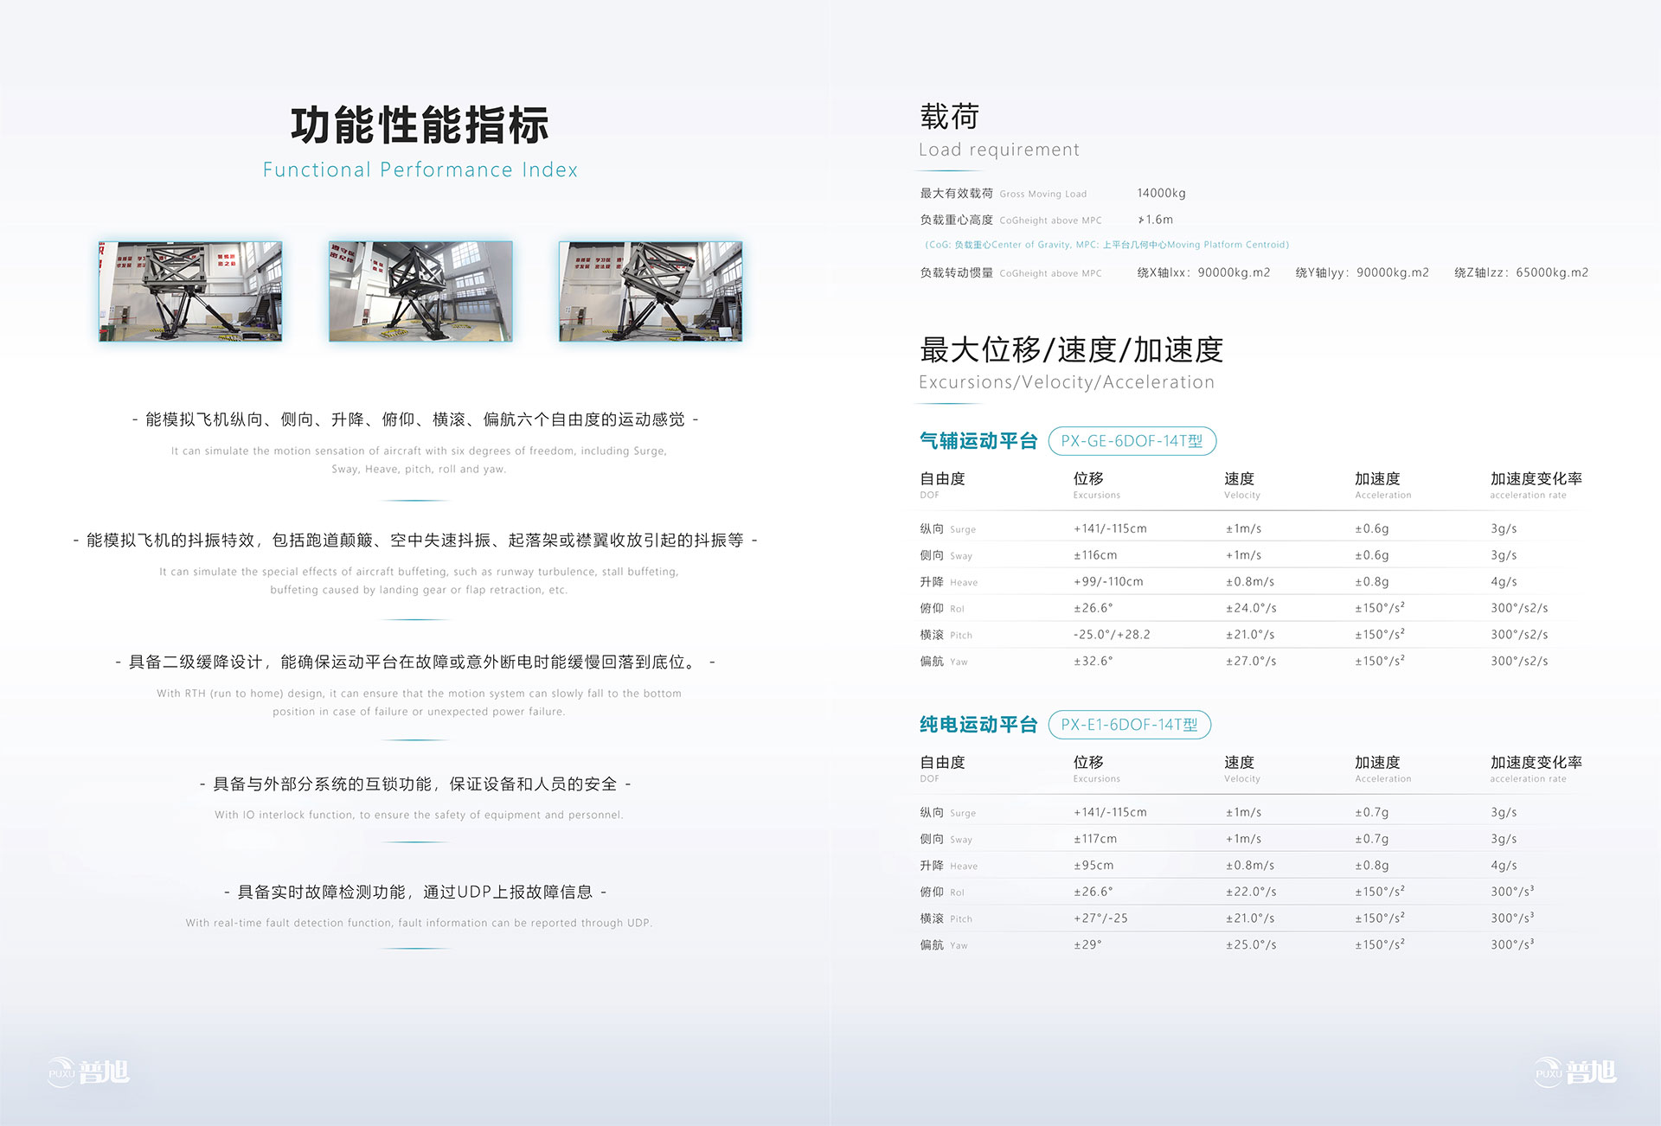Click the left motion platform photo
1661x1126 pixels.
click(x=190, y=291)
